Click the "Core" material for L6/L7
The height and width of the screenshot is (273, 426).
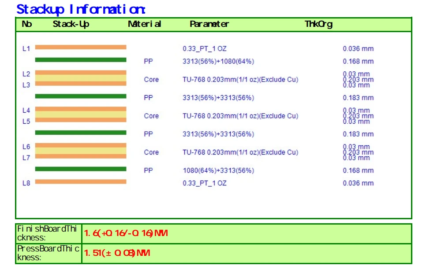pos(151,152)
